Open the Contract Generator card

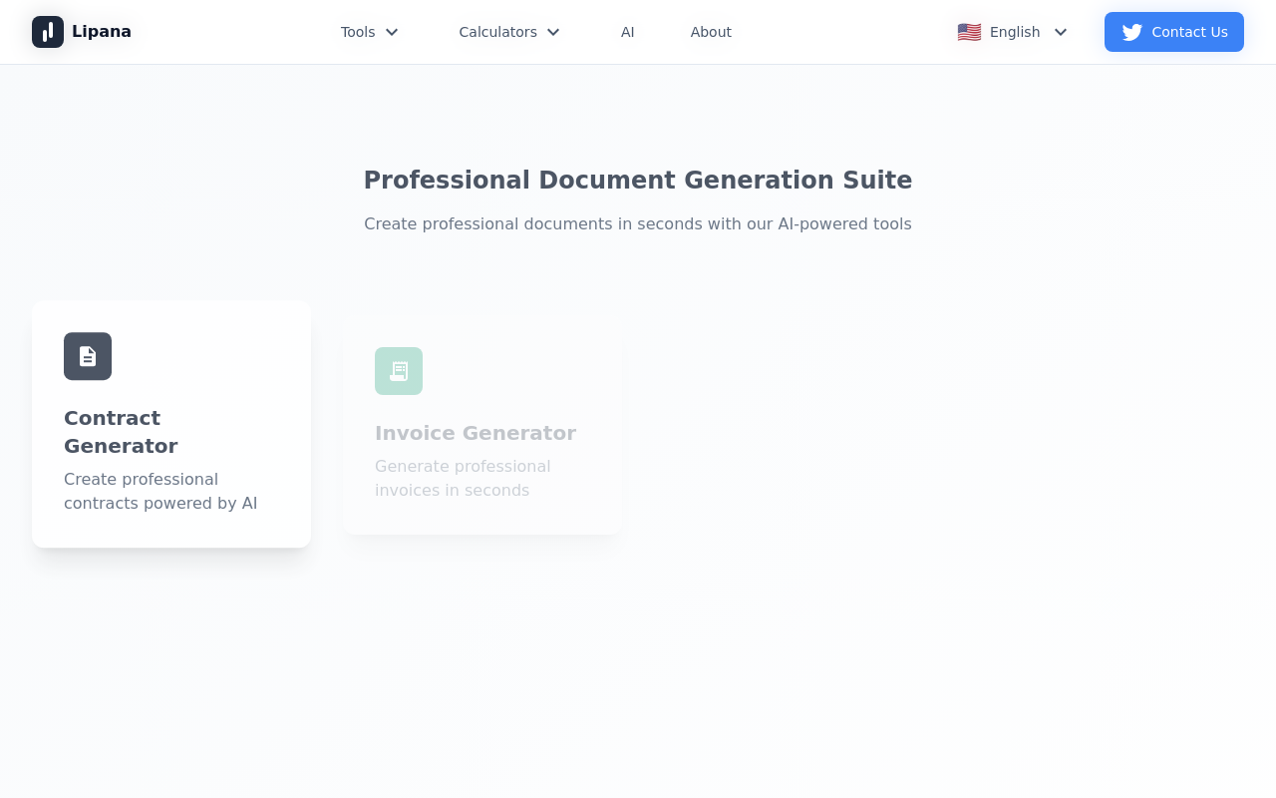pyautogui.click(x=171, y=424)
